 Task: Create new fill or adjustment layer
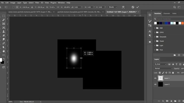tap(171, 101)
